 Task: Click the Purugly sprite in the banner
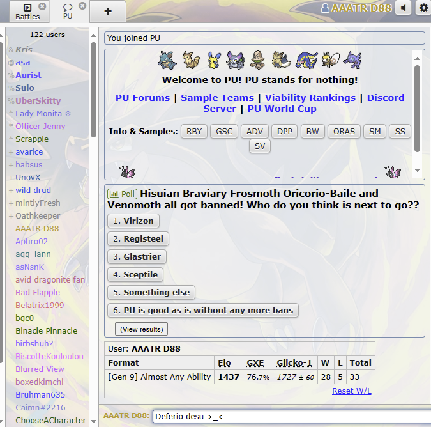[235, 59]
